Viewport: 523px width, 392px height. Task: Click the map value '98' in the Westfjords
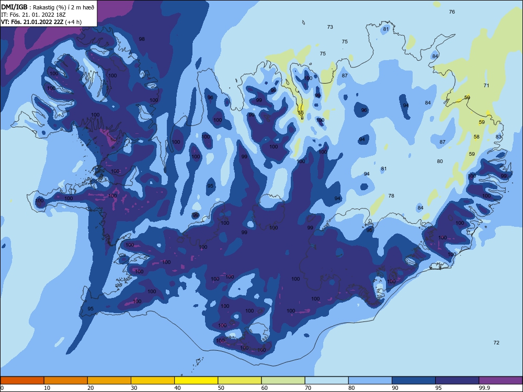pos(142,39)
